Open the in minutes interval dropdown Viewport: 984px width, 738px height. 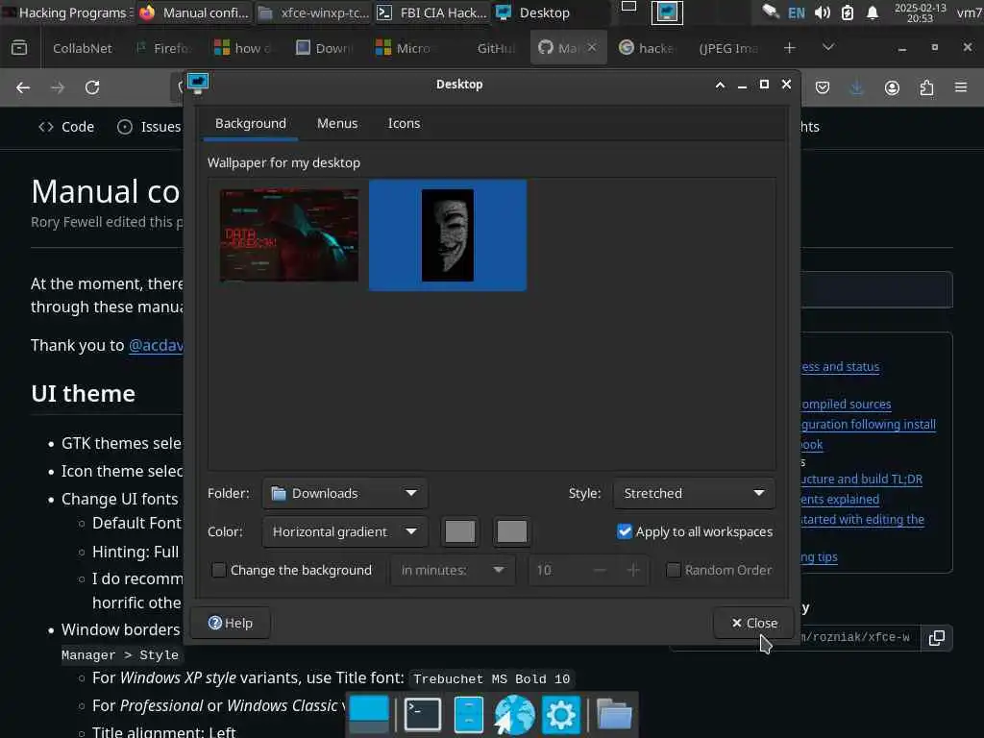(x=453, y=570)
